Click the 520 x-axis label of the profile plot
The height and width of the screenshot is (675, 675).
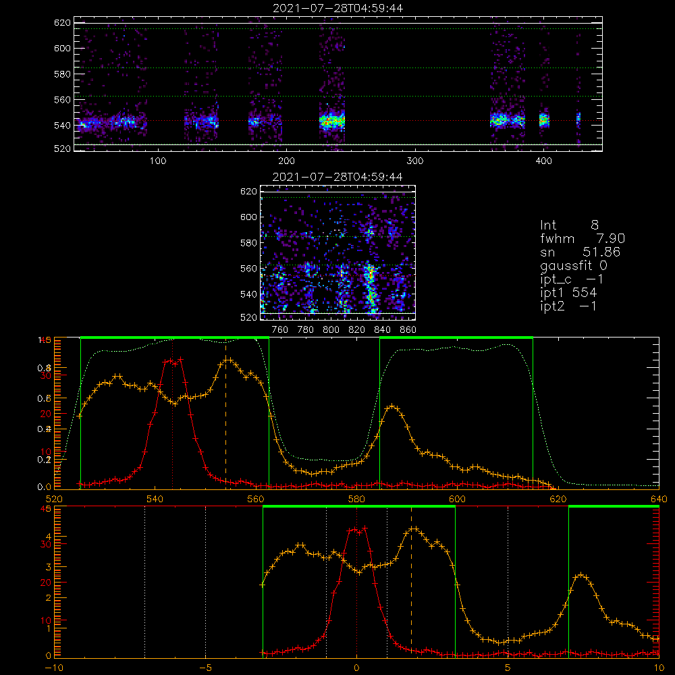coord(54,499)
